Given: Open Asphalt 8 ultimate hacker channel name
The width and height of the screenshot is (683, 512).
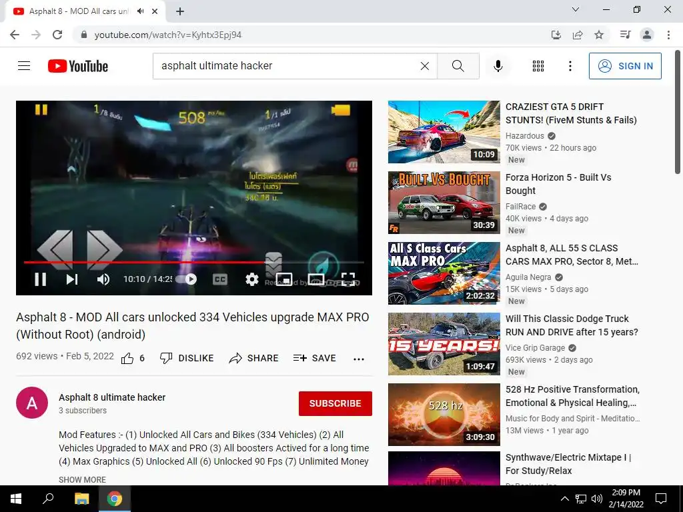Looking at the screenshot, I should pyautogui.click(x=112, y=397).
